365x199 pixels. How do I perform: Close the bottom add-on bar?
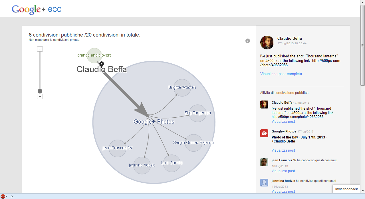pos(12,196)
